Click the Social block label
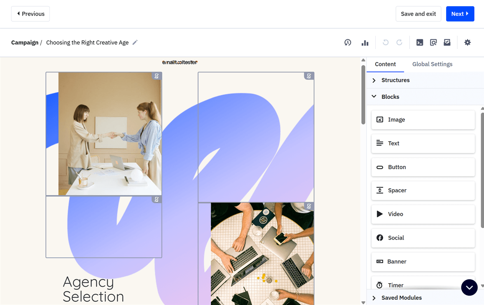Image resolution: width=484 pixels, height=305 pixels. click(396, 238)
